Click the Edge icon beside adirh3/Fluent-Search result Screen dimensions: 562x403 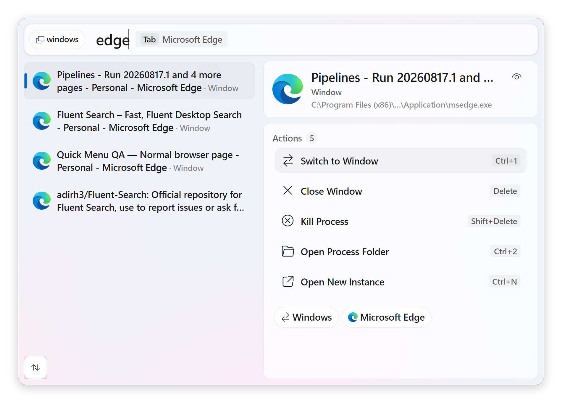click(x=42, y=201)
